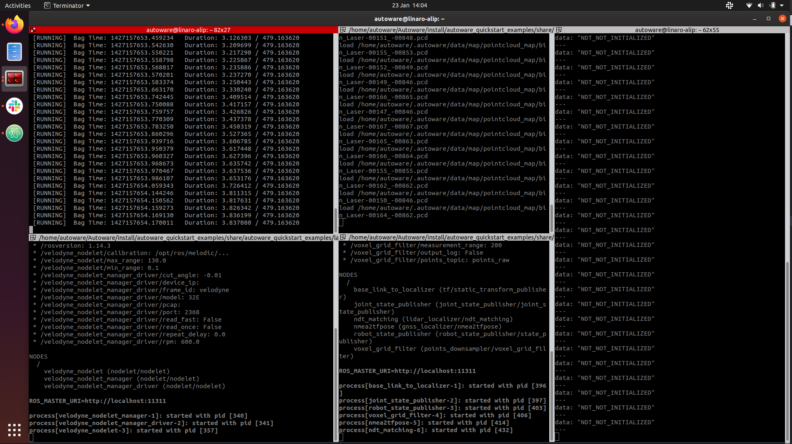Click the rosbag terminal title bar 82x27
This screenshot has height=444, width=792.
188,30
